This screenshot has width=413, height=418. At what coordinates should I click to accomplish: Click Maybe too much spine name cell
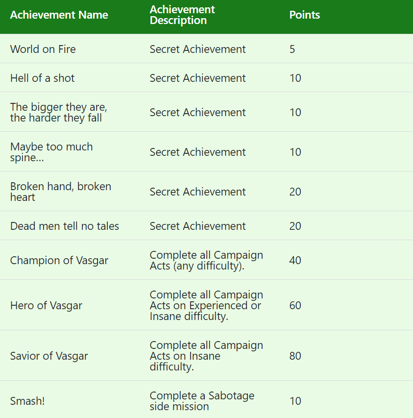point(51,152)
